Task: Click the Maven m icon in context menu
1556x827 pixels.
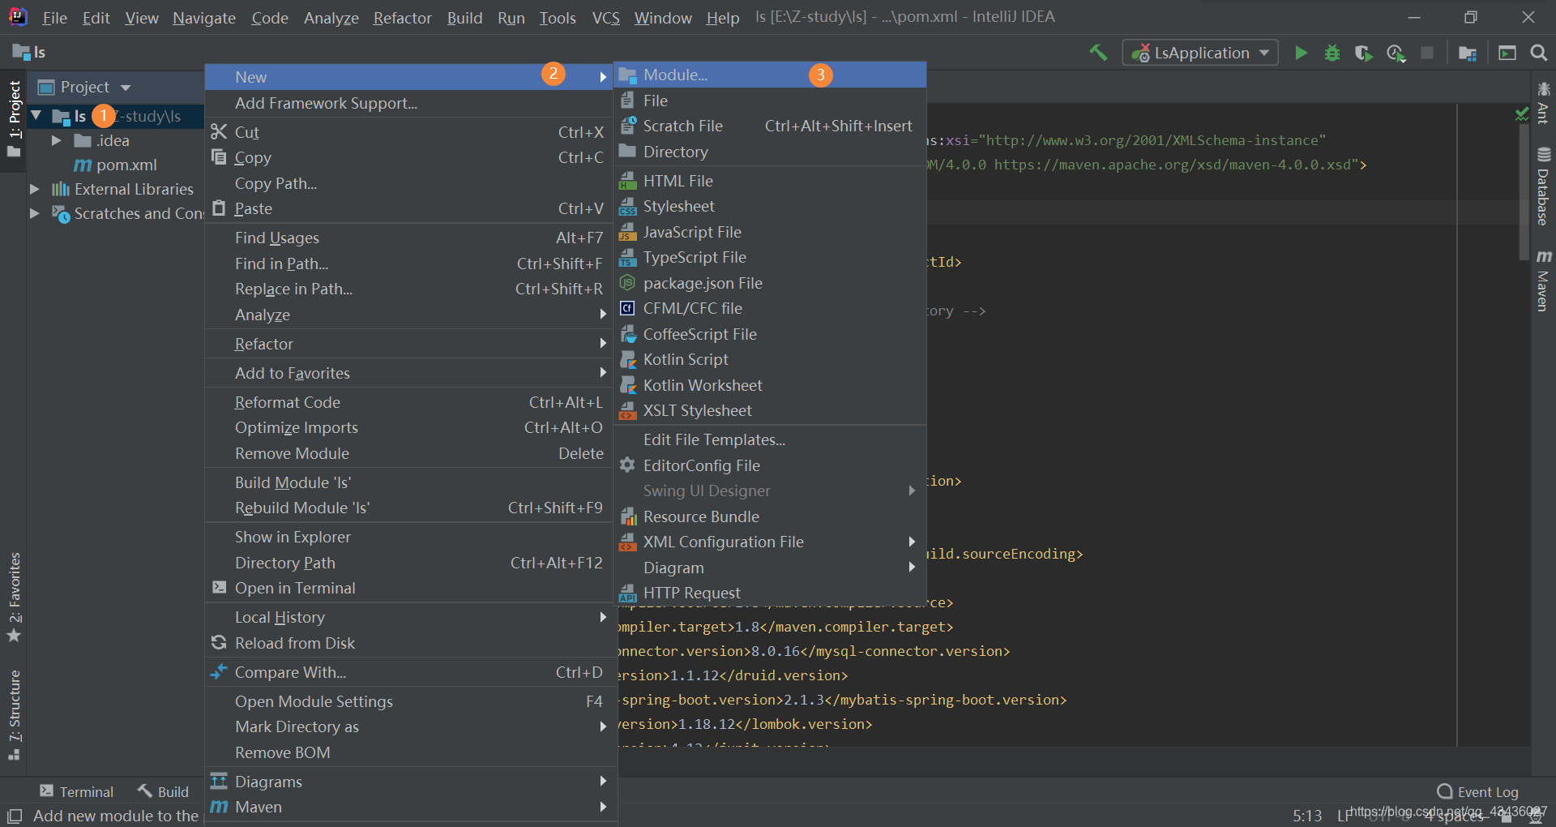Action: [219, 807]
